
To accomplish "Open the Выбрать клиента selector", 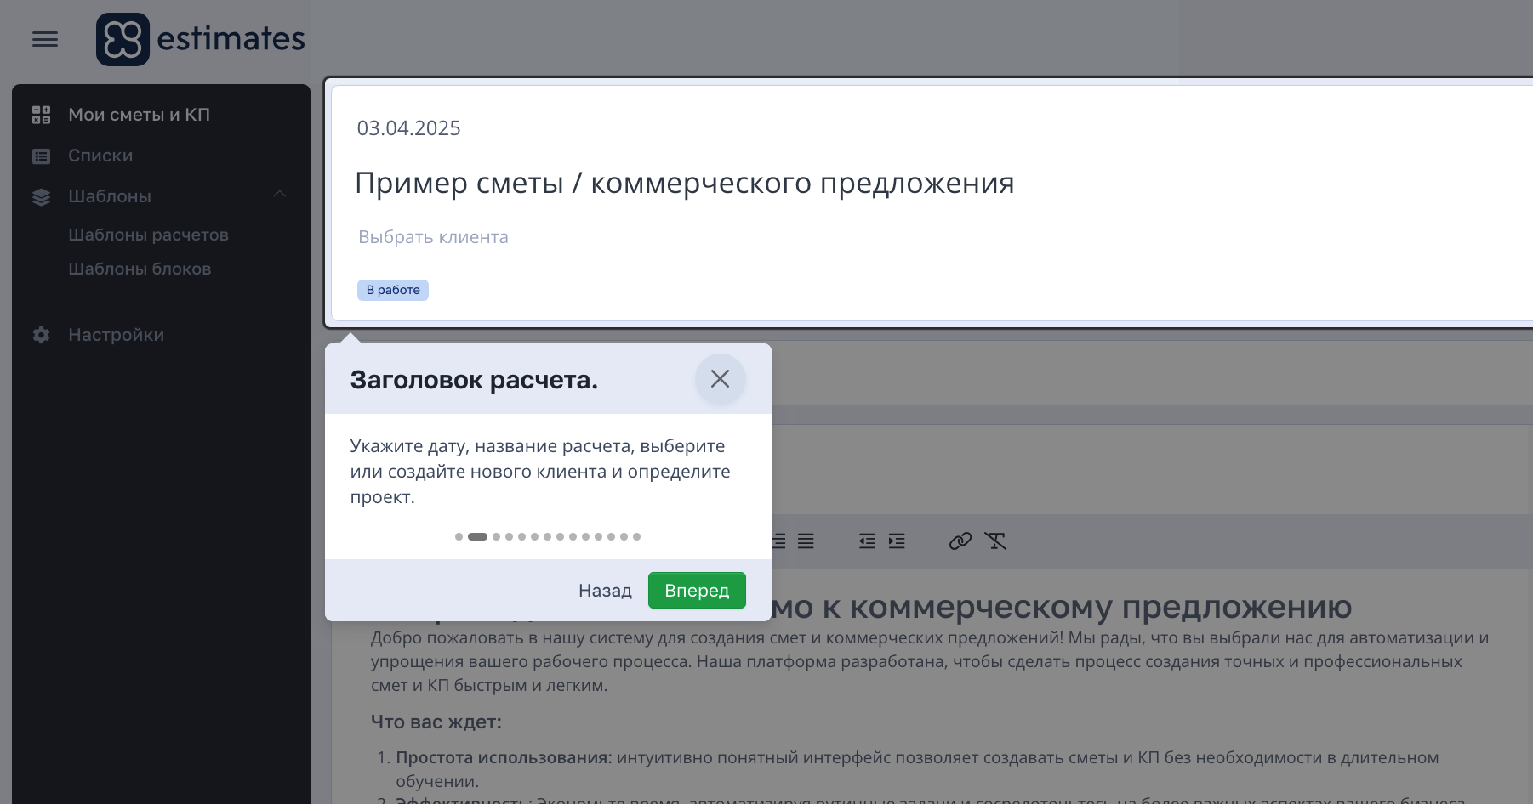I will [x=432, y=237].
